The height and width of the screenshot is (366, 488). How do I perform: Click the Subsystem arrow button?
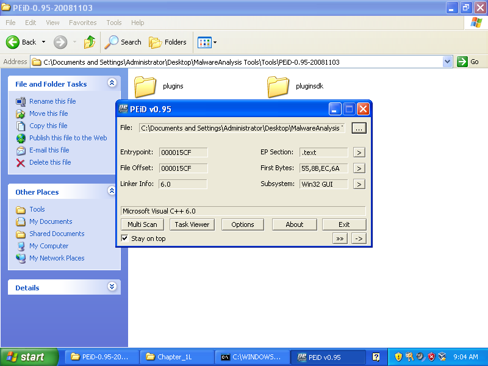pyautogui.click(x=359, y=184)
